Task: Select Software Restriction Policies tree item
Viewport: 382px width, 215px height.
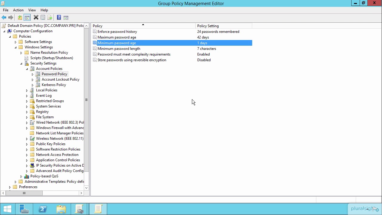Action: (58, 149)
